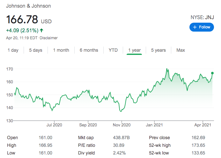
Task: Select the Max range tab
Action: (180, 50)
